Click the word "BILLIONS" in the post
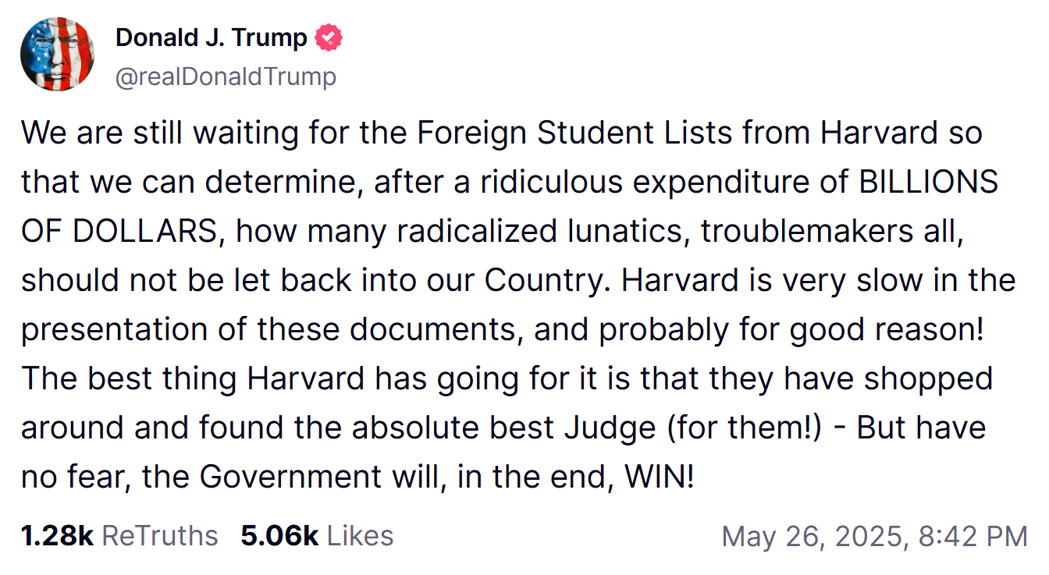The width and height of the screenshot is (1049, 575). point(929,183)
